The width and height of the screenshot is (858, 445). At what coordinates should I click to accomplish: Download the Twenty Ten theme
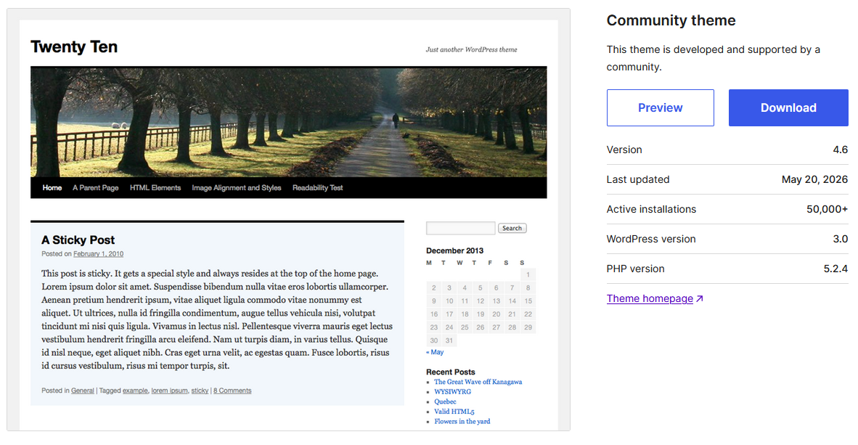click(788, 108)
